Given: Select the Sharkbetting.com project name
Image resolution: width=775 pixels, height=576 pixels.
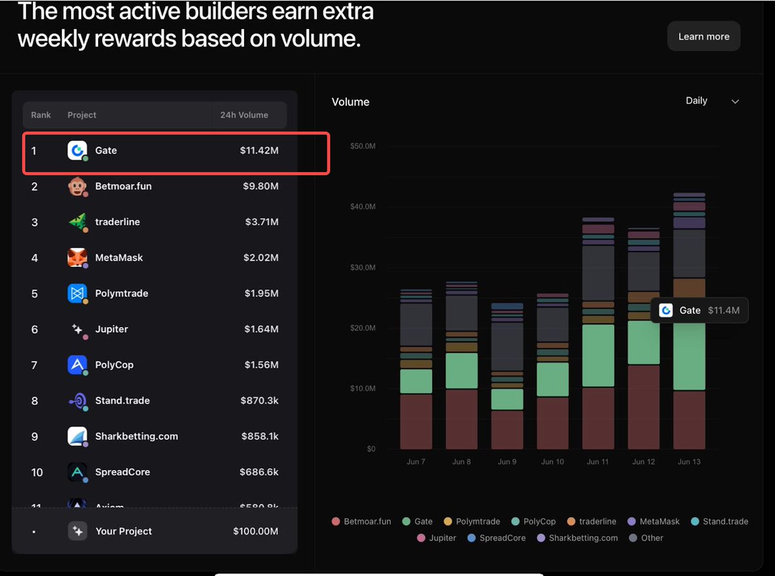Looking at the screenshot, I should (136, 436).
